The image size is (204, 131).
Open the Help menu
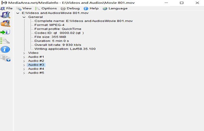tap(91, 8)
